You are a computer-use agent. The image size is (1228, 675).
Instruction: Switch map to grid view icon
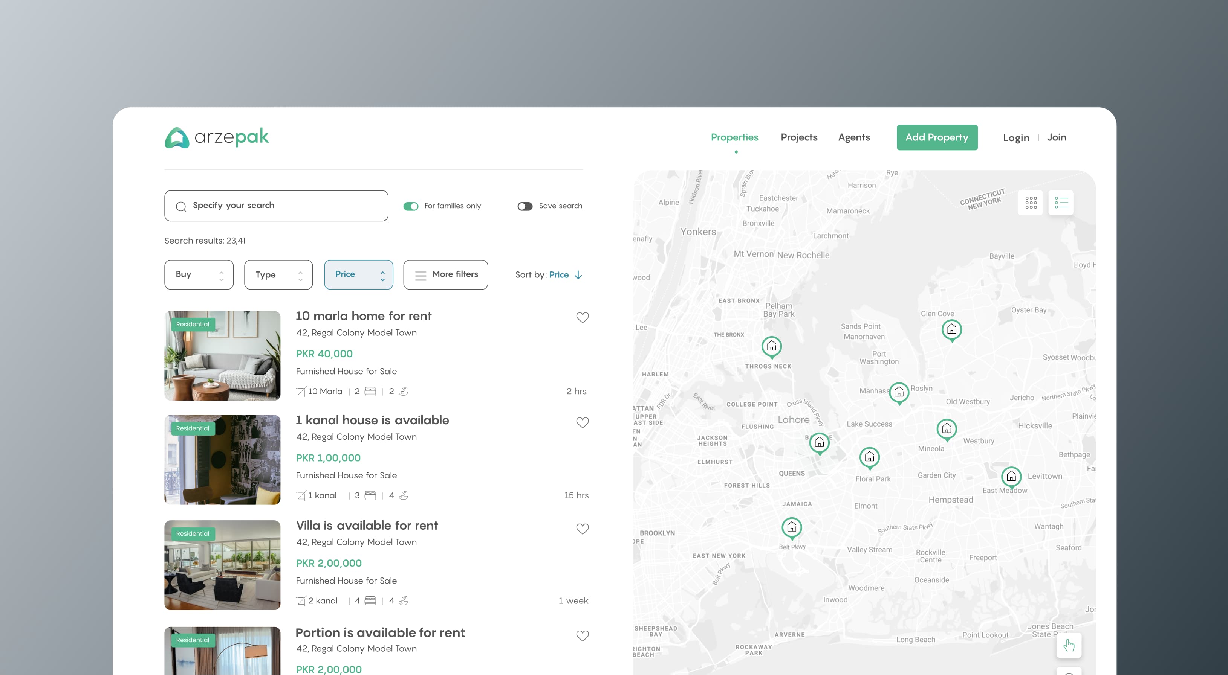tap(1031, 203)
